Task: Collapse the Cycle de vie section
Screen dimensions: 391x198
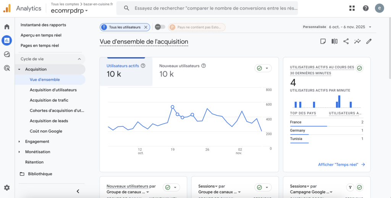Action: coord(79,59)
